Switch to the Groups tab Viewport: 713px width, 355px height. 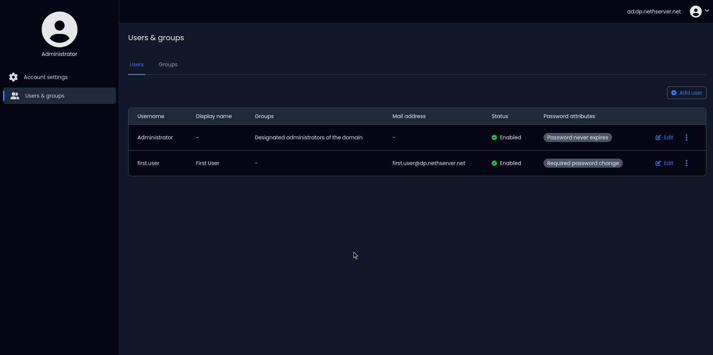click(x=168, y=64)
